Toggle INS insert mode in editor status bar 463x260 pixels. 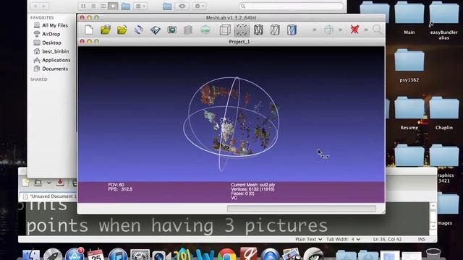pyautogui.click(x=421, y=239)
